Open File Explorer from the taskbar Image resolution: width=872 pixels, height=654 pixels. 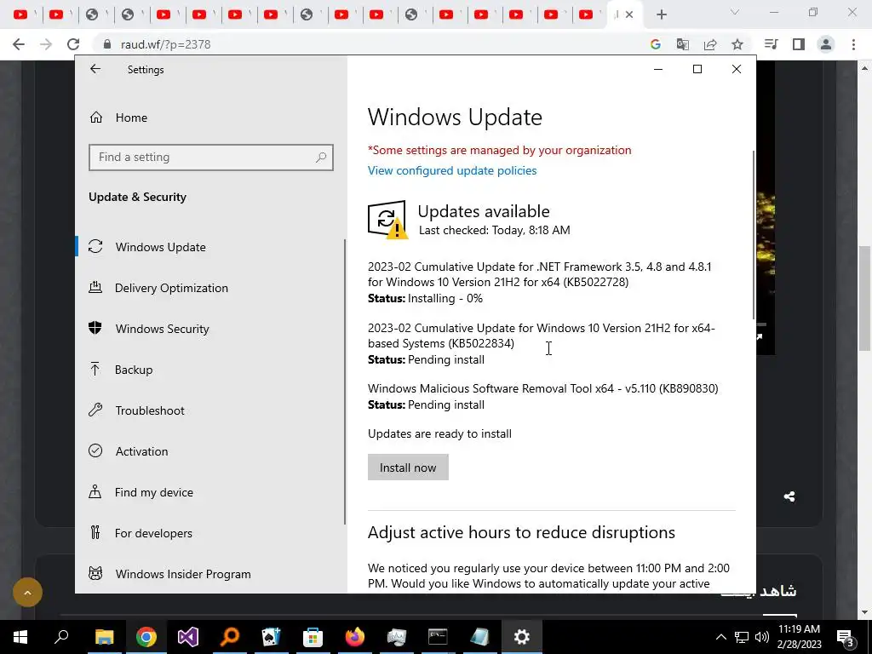104,637
